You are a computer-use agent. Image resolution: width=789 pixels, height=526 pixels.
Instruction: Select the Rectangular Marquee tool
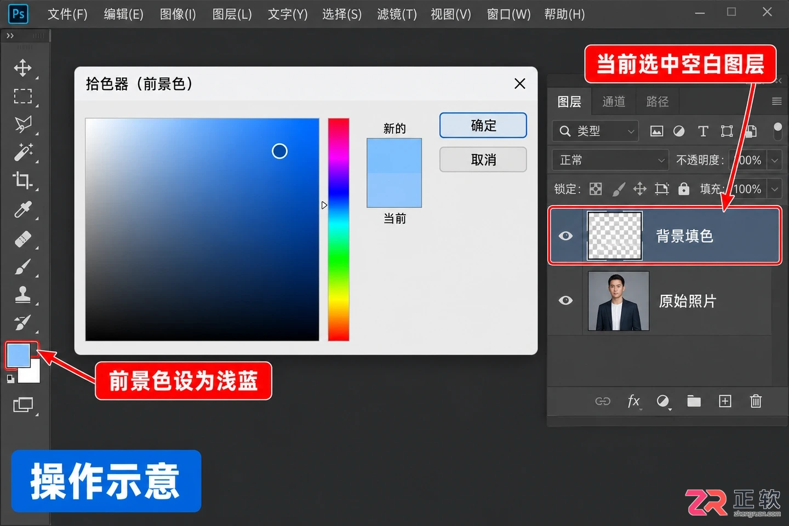coord(22,96)
